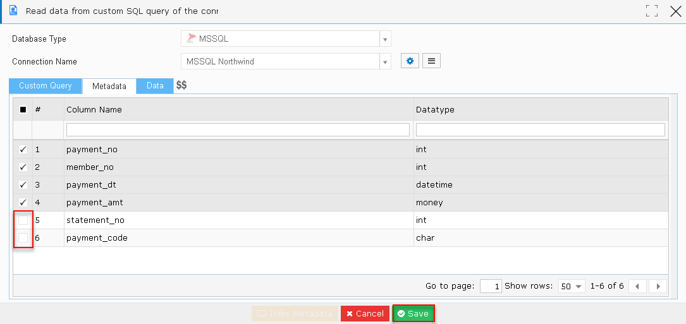Click the money datatype cell
This screenshot has height=324, width=686.
pos(541,203)
